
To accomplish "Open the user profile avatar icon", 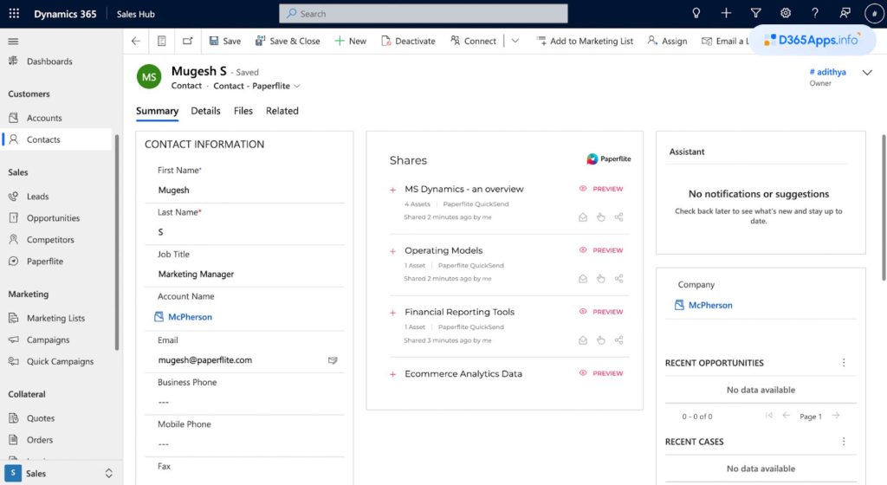I will [875, 14].
